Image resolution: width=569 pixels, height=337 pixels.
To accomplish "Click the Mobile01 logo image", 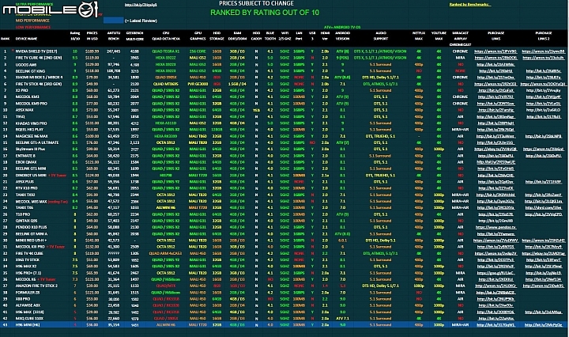I will point(51,9).
